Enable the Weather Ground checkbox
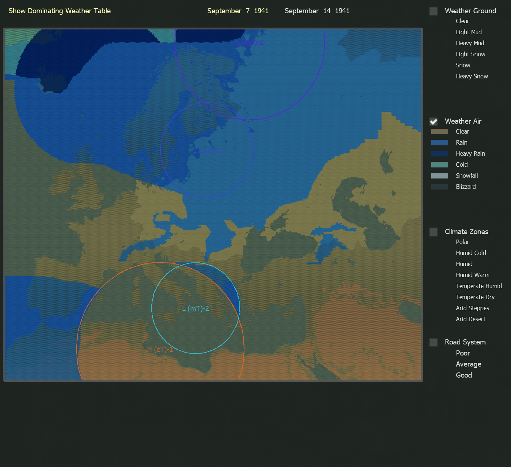Viewport: 511px width, 467px height. (x=434, y=11)
